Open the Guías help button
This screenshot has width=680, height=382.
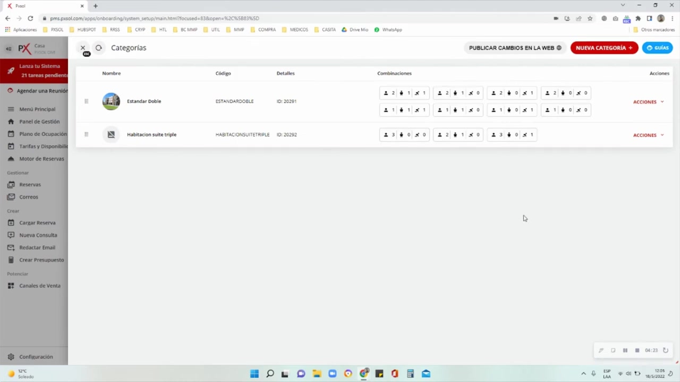pos(657,48)
